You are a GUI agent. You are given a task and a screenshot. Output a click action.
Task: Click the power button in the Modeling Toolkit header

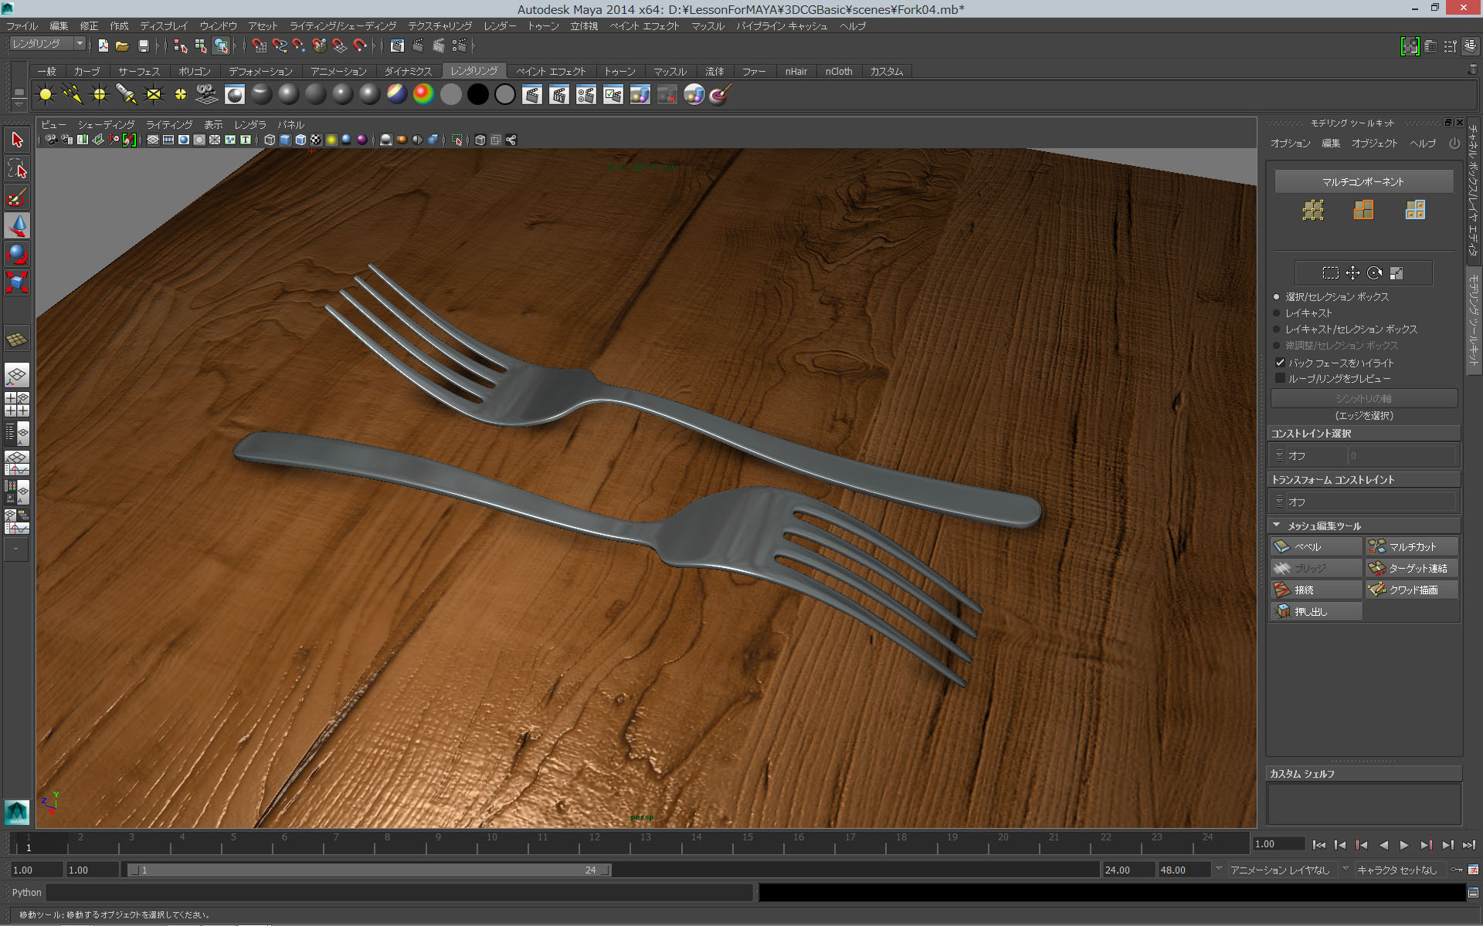[x=1454, y=144]
